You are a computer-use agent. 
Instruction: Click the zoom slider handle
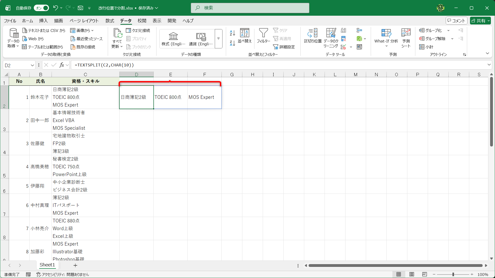(x=453, y=274)
